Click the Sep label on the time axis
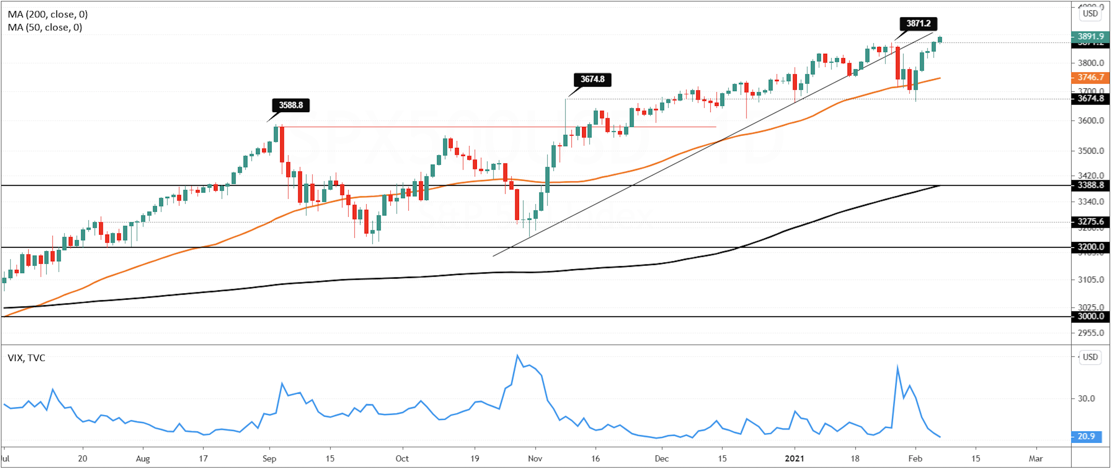The height and width of the screenshot is (469, 1111). [269, 459]
